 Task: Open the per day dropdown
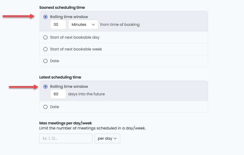click(107, 138)
